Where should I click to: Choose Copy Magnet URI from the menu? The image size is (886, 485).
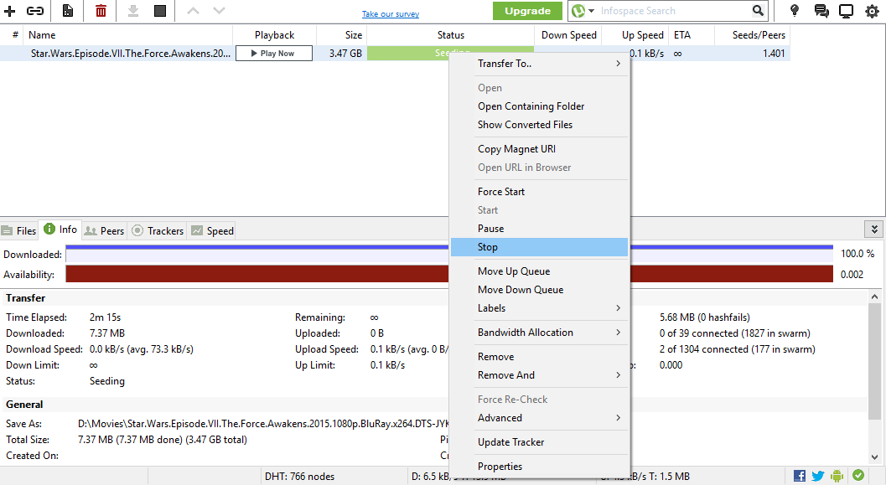pos(516,148)
